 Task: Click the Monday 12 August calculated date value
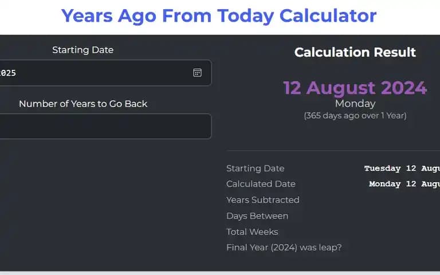[404, 184]
